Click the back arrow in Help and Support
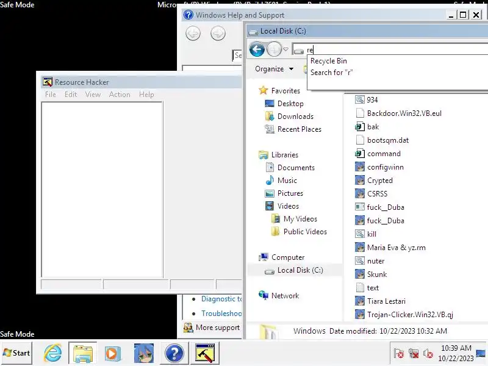Viewport: 488px width, 366px height. click(x=193, y=34)
